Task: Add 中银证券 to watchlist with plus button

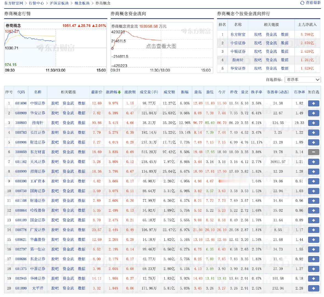Action: pyautogui.click(x=314, y=103)
